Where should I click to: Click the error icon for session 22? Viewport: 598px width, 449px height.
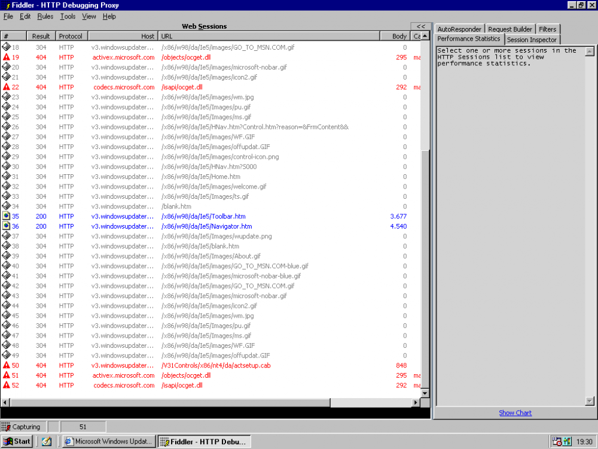[7, 87]
